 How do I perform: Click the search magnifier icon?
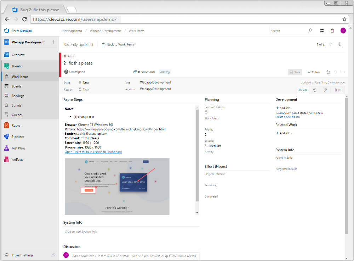310,31
